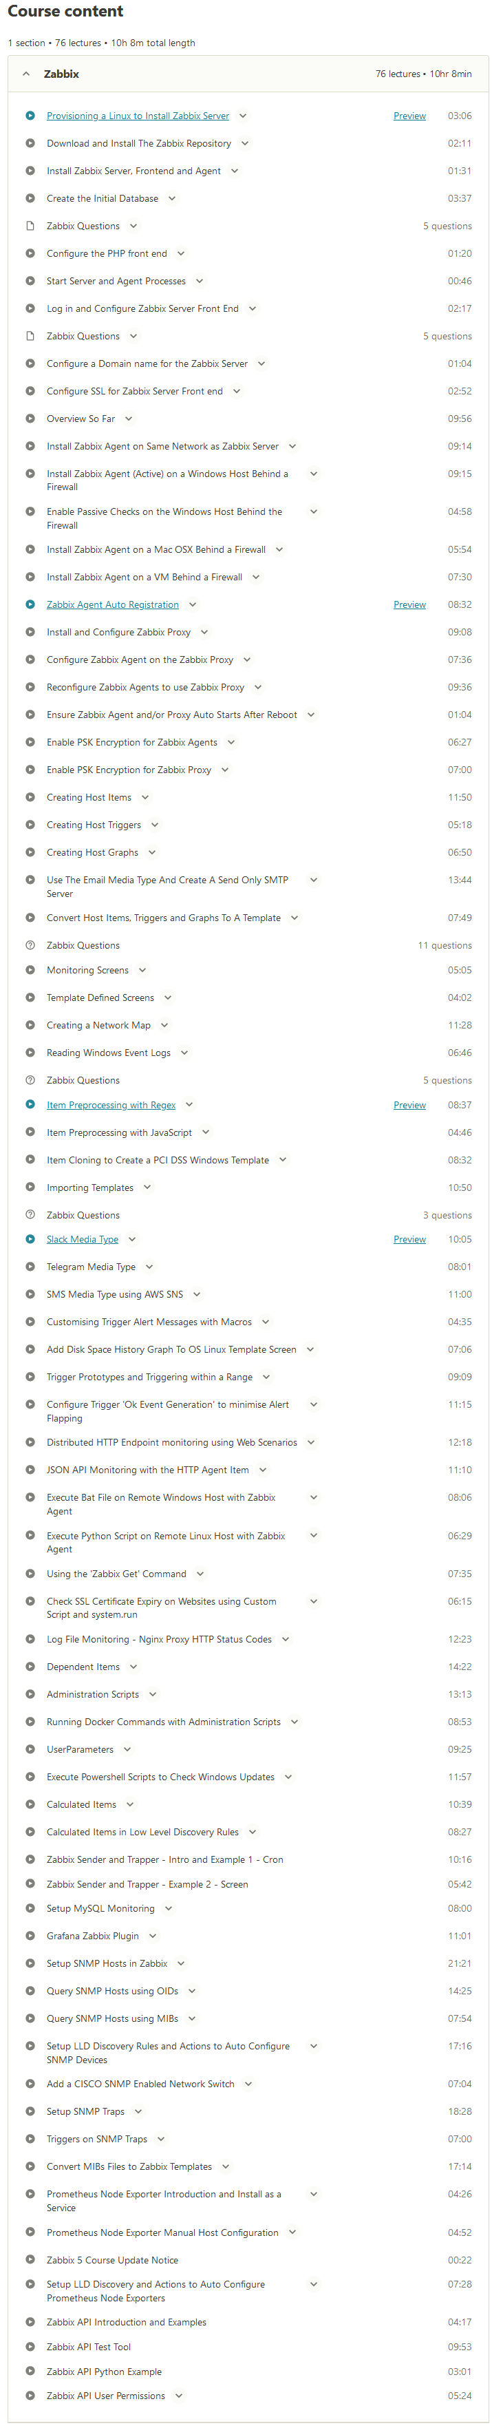The width and height of the screenshot is (492, 2428).
Task: Click video icon beside Setup SNMP Traps
Action: (x=30, y=2111)
